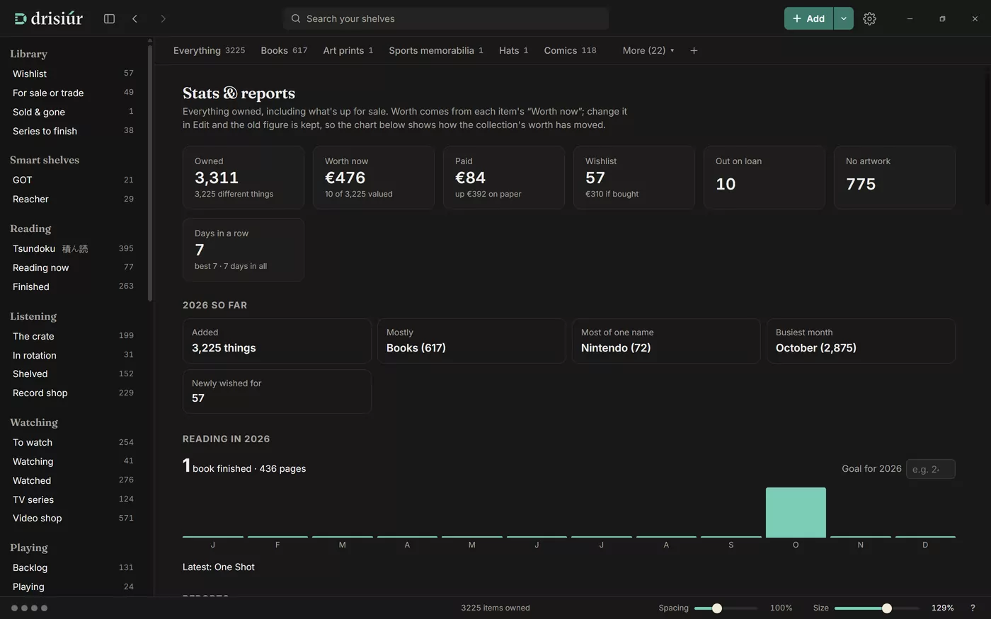
Task: Click the drisiúr logo
Action: coord(48,18)
